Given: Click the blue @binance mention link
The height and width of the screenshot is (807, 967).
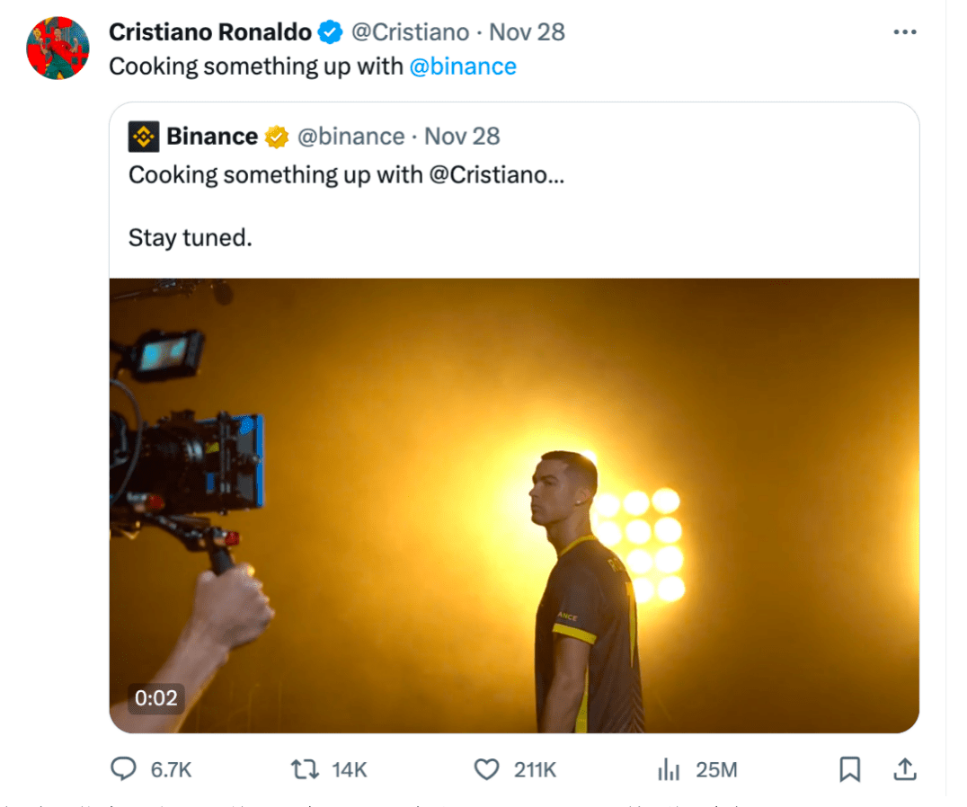Looking at the screenshot, I should click(x=463, y=67).
